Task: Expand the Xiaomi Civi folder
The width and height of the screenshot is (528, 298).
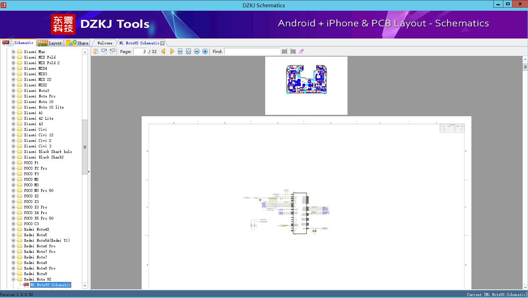Action: pos(14,129)
